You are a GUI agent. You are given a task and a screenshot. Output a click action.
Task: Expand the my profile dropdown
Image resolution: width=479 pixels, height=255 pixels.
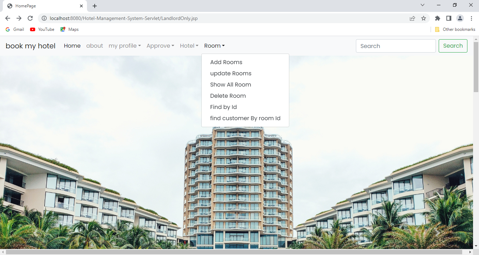pos(125,46)
